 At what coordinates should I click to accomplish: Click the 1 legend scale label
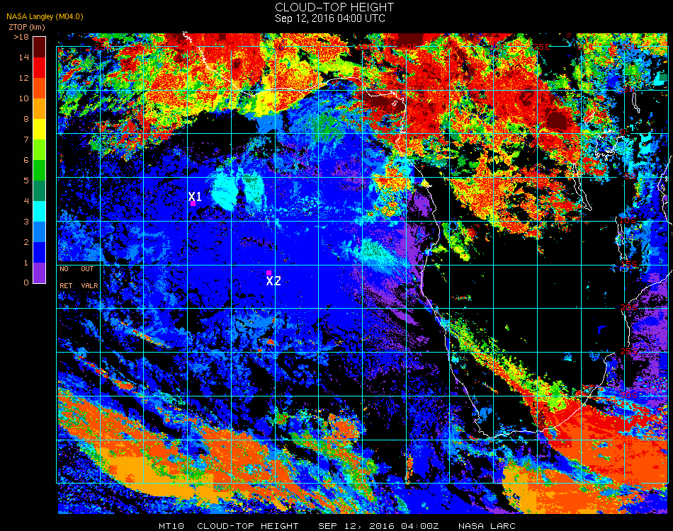click(26, 263)
